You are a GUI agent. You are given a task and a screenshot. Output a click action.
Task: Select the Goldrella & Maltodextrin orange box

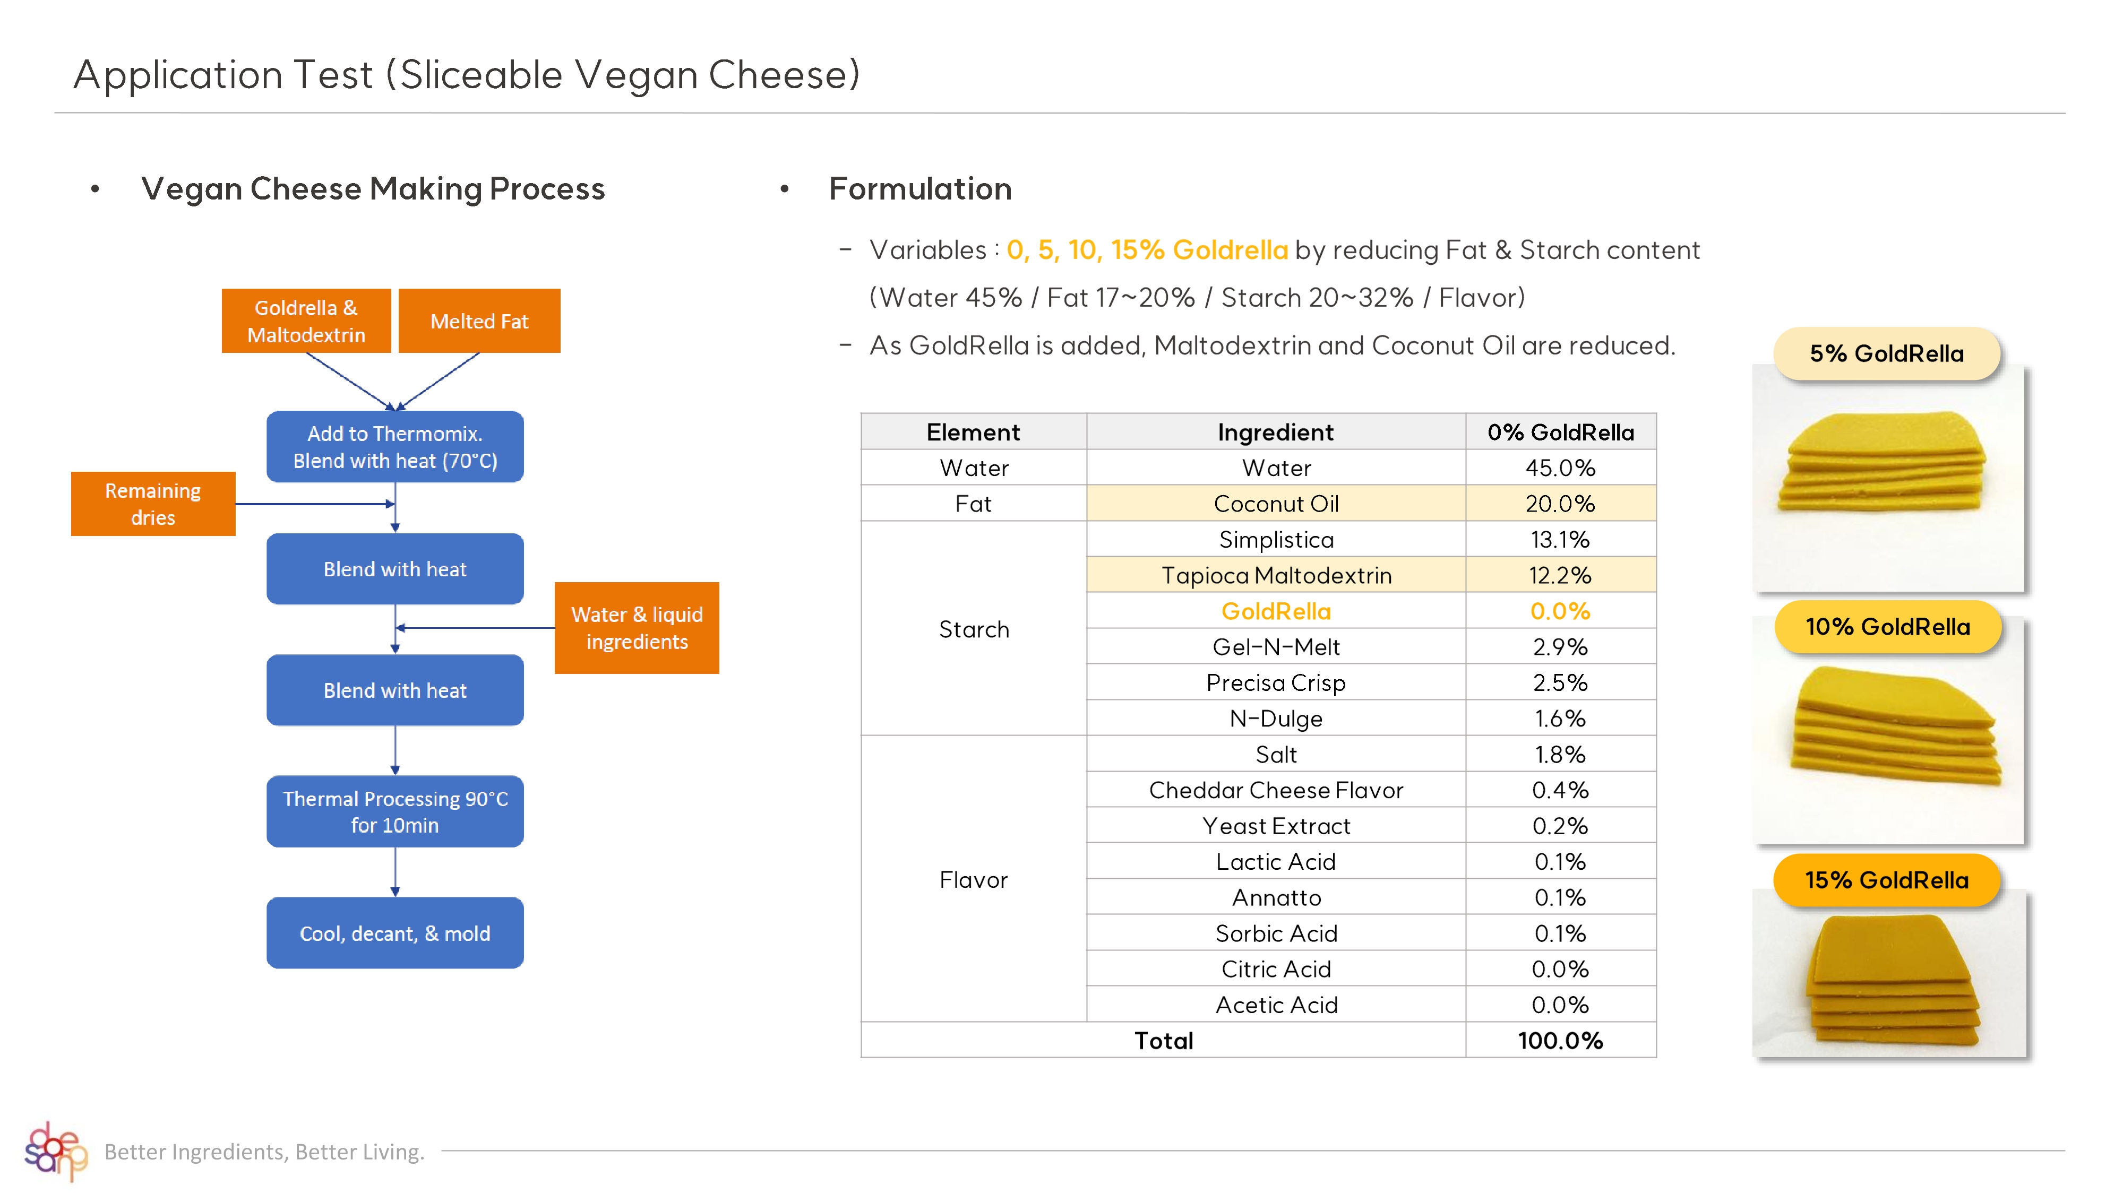(306, 322)
